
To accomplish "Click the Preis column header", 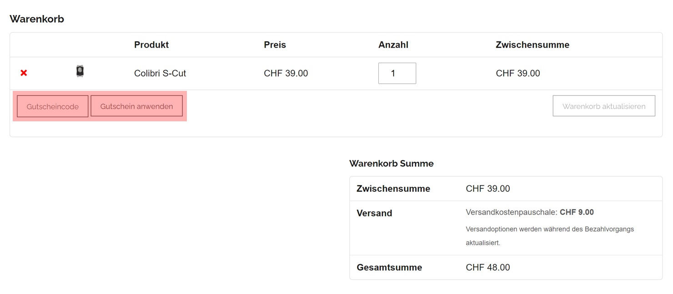I will (x=275, y=45).
